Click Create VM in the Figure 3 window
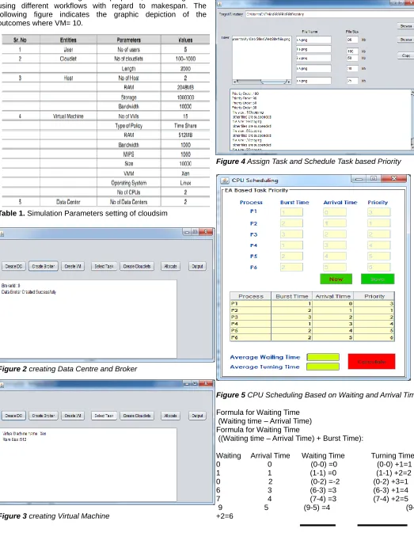This screenshot has width=414, height=536. (73, 416)
